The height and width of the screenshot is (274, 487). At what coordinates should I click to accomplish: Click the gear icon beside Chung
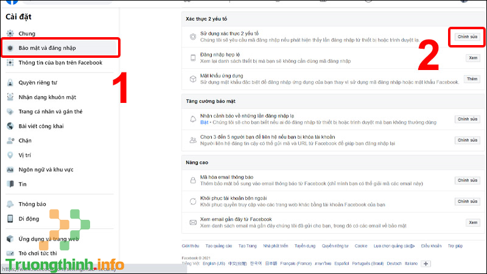tap(10, 33)
